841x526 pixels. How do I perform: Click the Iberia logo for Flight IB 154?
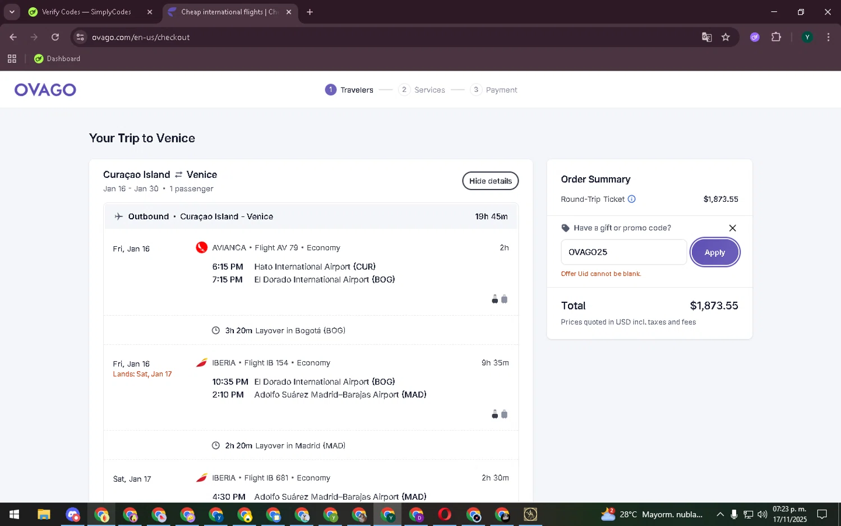tap(201, 363)
